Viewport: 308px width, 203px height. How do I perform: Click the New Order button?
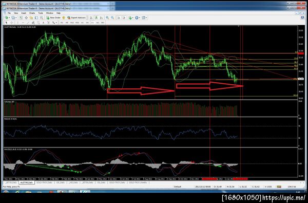coord(53,17)
